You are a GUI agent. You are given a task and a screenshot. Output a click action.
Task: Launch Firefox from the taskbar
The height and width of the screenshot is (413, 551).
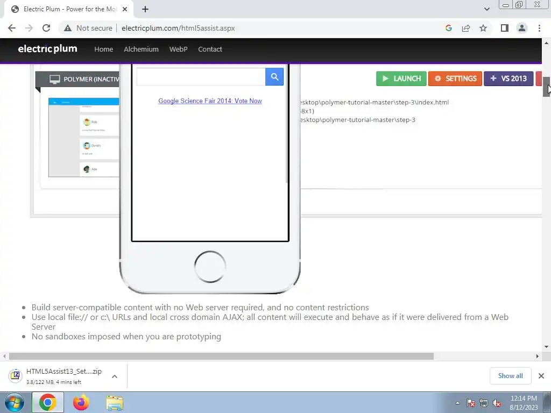[x=81, y=402]
